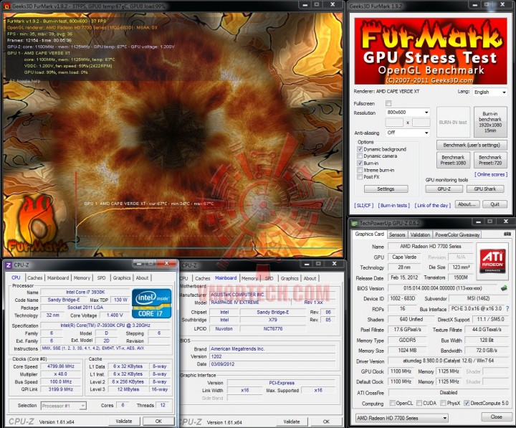This screenshot has height=428, width=516.
Task: Switch to Mainboard tab in left CPU-Z window
Action: (58, 278)
